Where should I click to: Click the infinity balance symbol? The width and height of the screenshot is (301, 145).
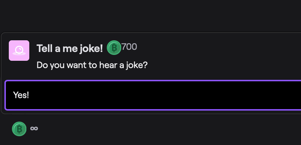[x=34, y=129]
